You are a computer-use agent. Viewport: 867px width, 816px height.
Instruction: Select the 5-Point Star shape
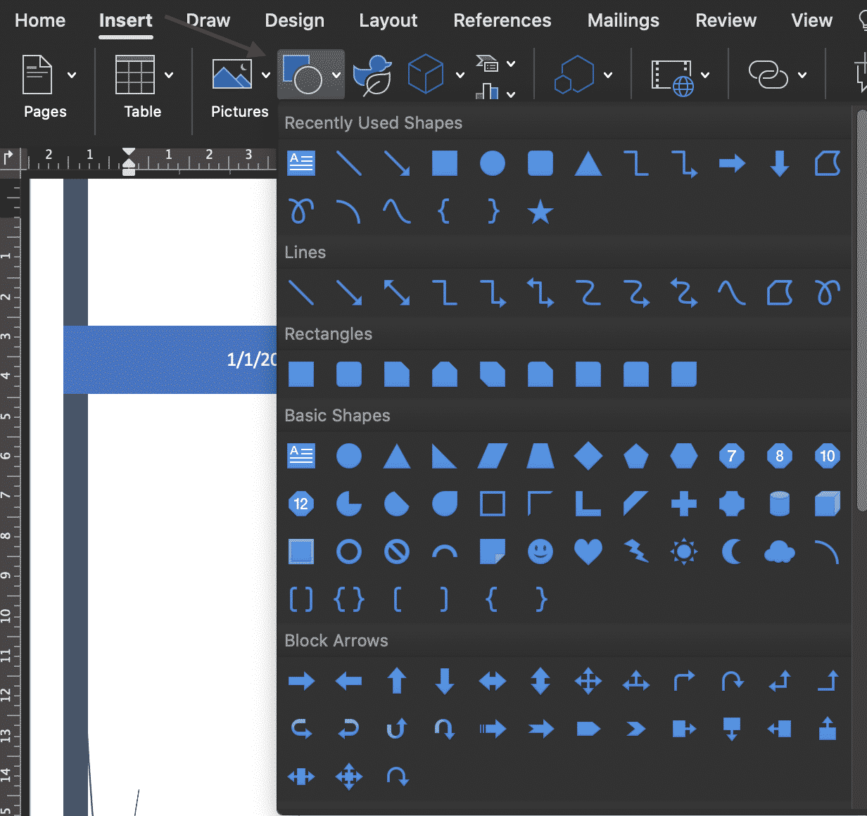540,212
